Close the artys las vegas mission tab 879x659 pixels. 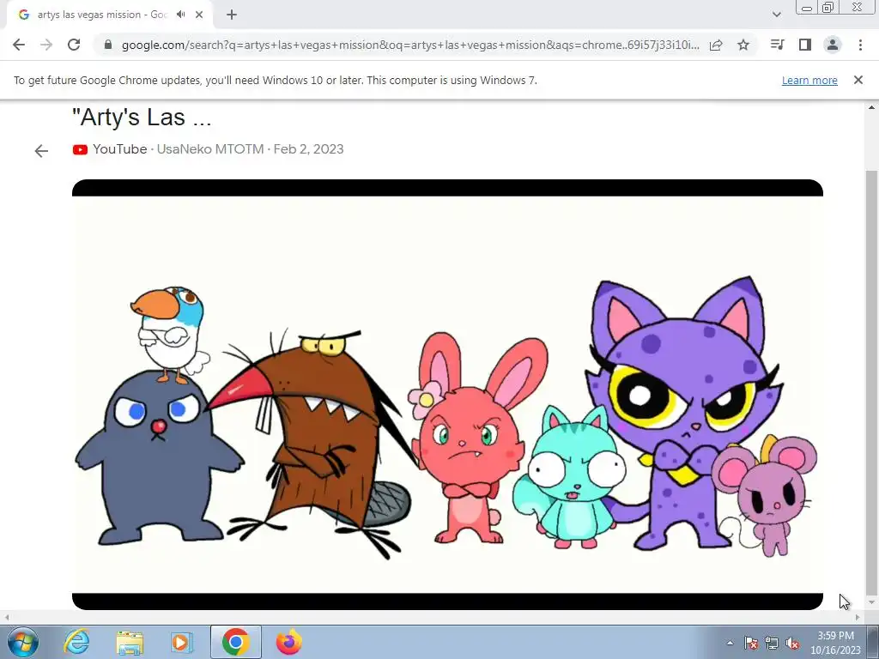pos(199,15)
